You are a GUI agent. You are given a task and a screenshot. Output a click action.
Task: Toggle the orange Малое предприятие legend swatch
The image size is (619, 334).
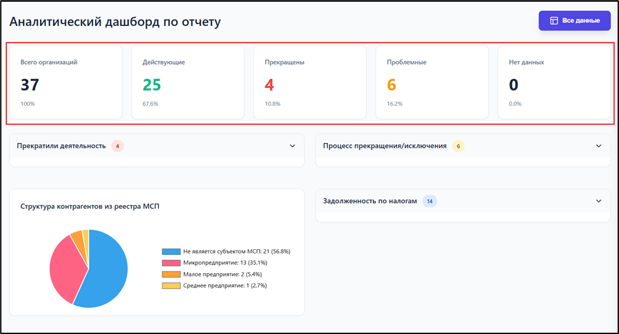pos(171,275)
